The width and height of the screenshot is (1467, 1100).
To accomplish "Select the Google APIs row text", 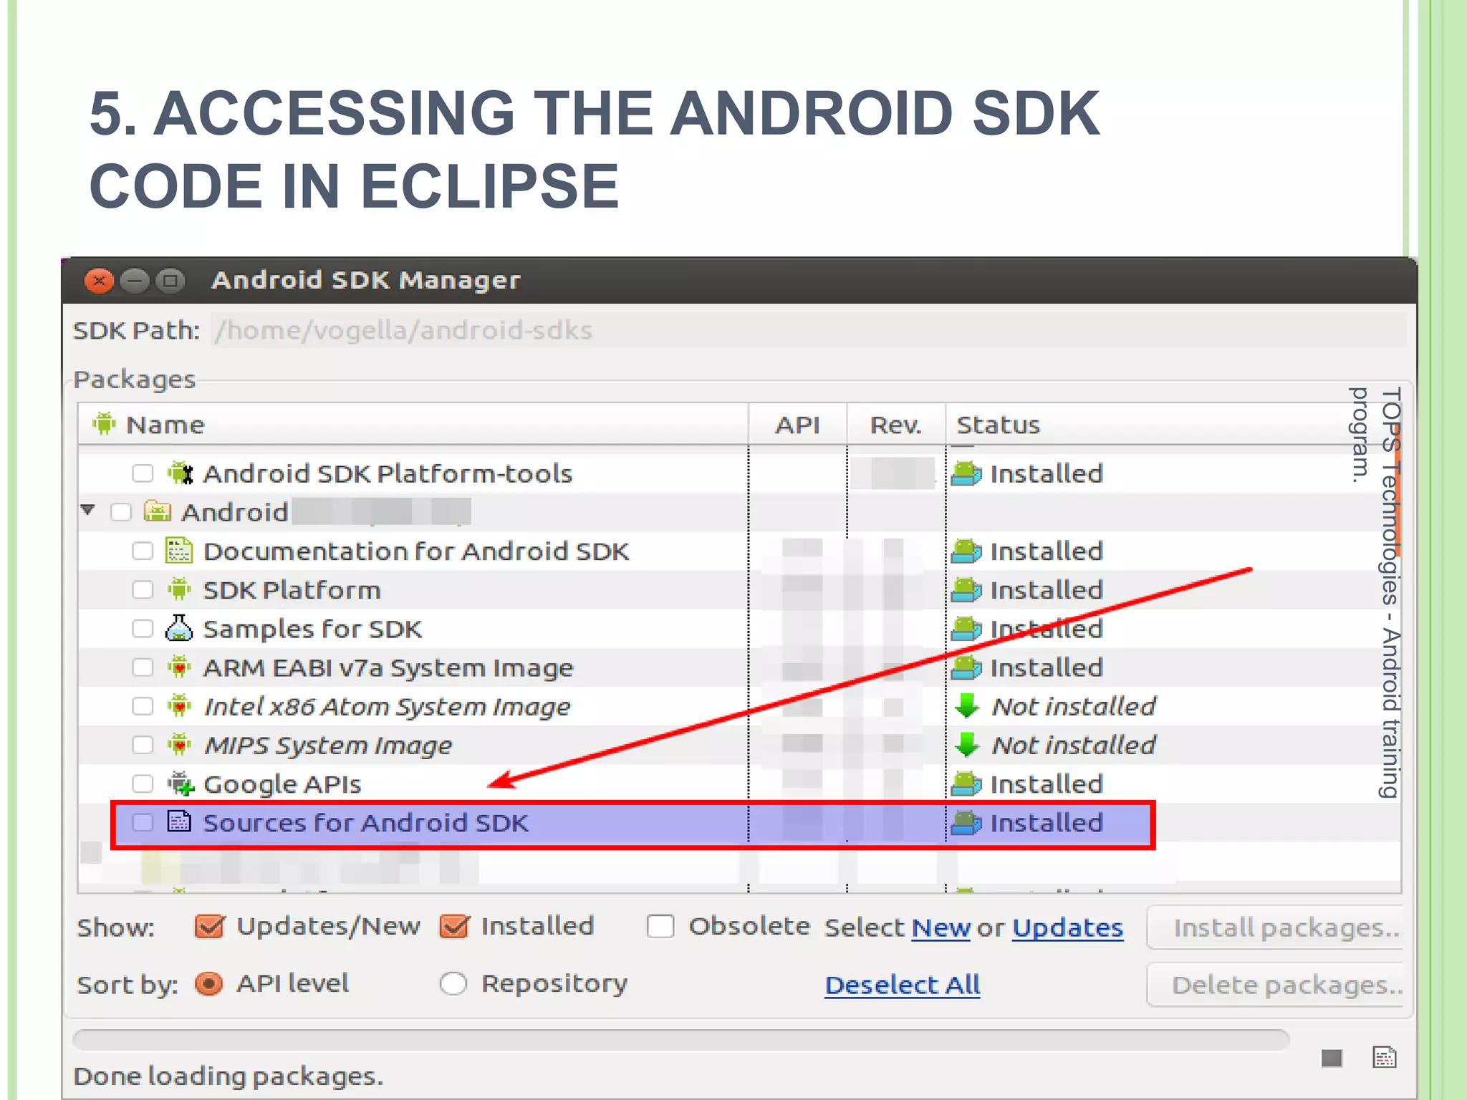I will point(282,783).
